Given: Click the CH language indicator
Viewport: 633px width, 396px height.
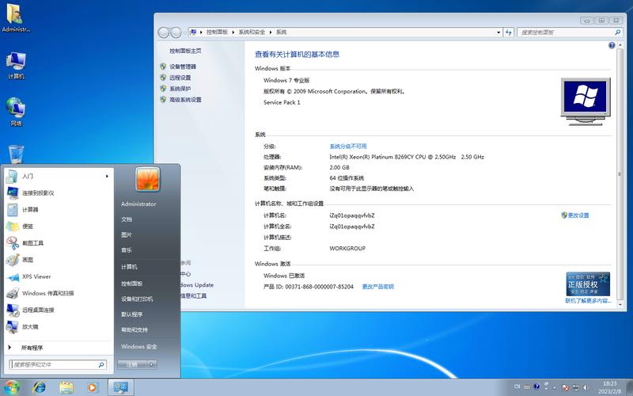Looking at the screenshot, I should 517,386.
